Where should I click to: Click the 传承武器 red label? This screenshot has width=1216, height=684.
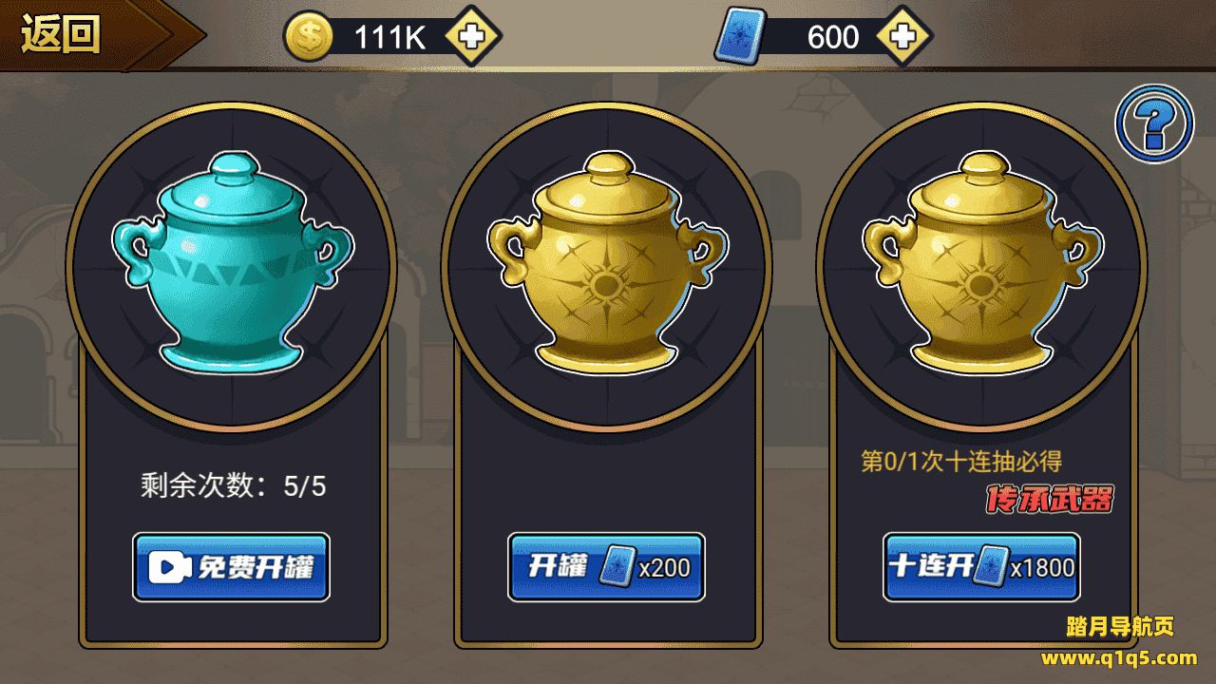coord(1048,499)
